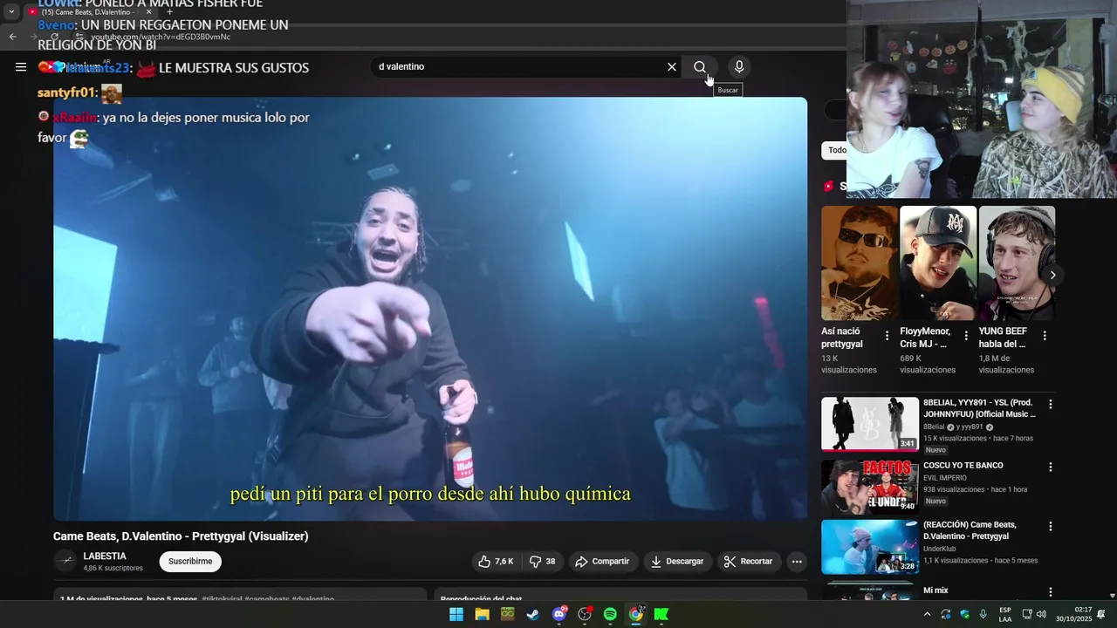Like the video with the thumbs-up 7,6 K button

click(496, 562)
